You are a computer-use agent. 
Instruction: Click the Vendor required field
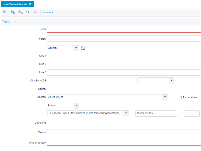click(x=124, y=132)
